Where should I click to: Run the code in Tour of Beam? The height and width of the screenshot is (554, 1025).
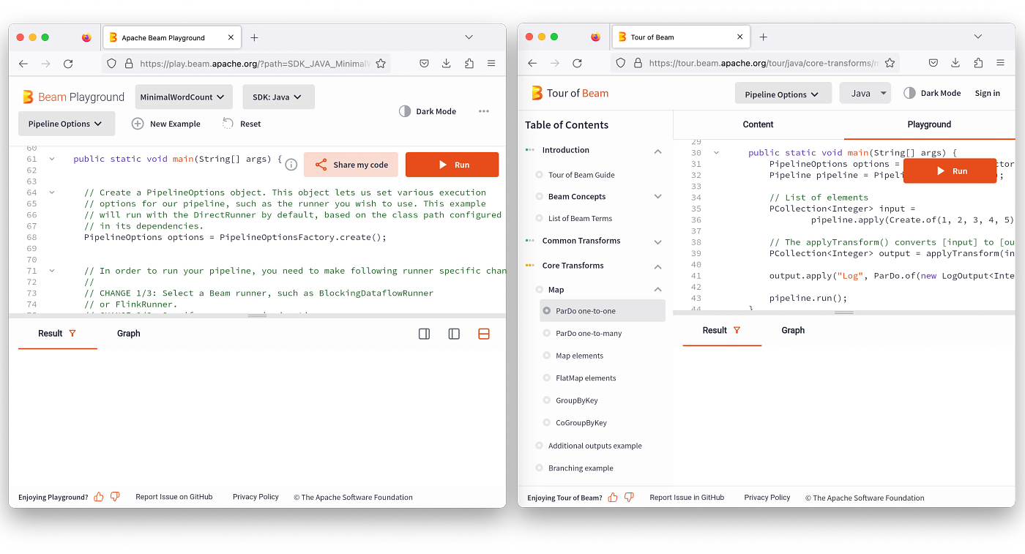[950, 171]
